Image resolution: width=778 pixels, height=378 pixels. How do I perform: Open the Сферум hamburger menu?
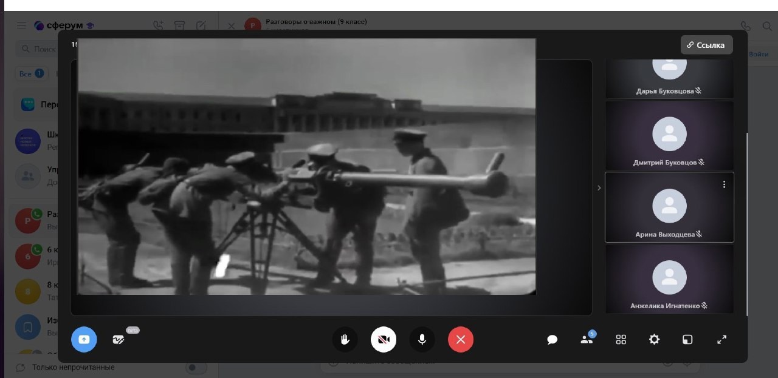pyautogui.click(x=21, y=25)
